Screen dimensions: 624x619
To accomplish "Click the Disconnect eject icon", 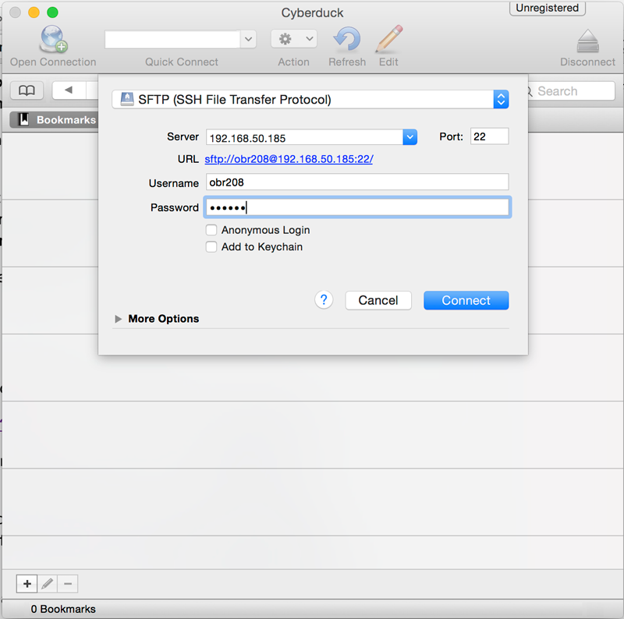I will click(588, 41).
